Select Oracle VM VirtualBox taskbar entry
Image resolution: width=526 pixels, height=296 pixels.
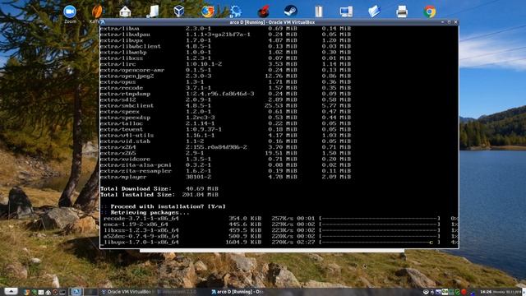[x=126, y=292]
